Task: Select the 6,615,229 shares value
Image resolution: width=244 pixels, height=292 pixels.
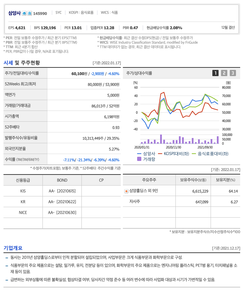Action: [x=200, y=191]
